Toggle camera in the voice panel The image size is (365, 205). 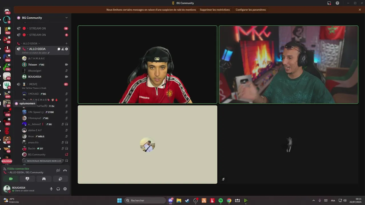pyautogui.click(x=11, y=179)
